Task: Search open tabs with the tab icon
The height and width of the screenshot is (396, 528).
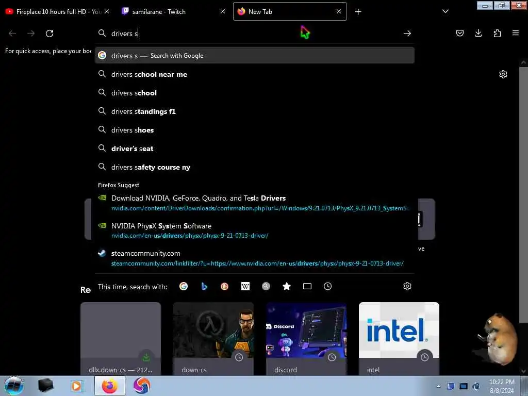Action: [307, 286]
